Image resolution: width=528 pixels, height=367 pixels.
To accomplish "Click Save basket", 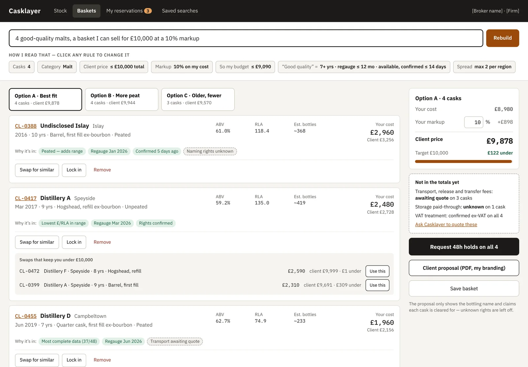I will tap(464, 288).
